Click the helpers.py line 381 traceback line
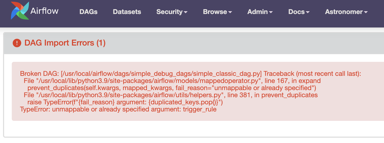Viewport: 384px width, 143px height. [x=170, y=95]
